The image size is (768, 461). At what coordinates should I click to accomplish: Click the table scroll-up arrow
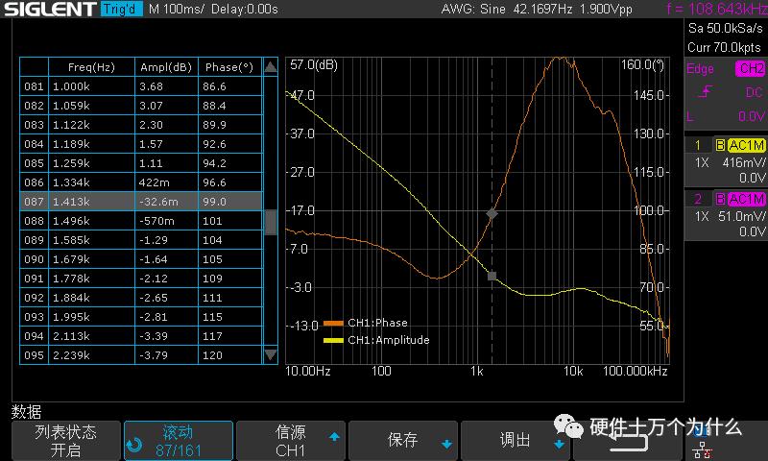tap(271, 66)
